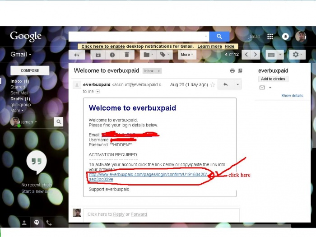Click the Inbox label tag

click(x=149, y=71)
